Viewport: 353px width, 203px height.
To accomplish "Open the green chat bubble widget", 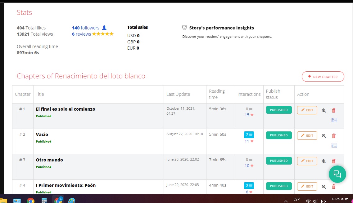I will 337,174.
